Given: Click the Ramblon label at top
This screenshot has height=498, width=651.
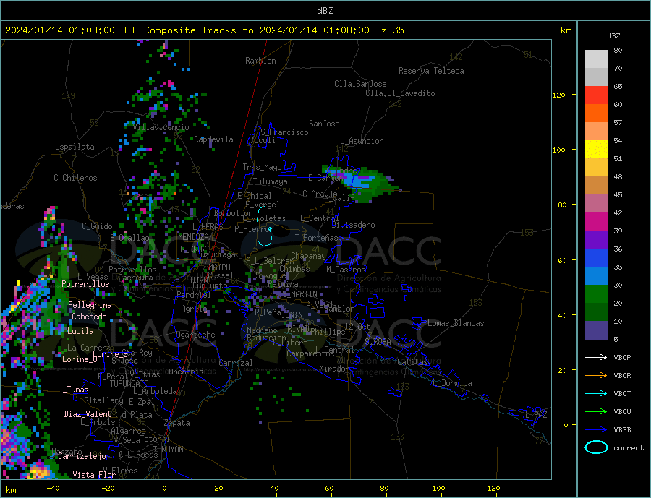Looking at the screenshot, I should pos(260,61).
